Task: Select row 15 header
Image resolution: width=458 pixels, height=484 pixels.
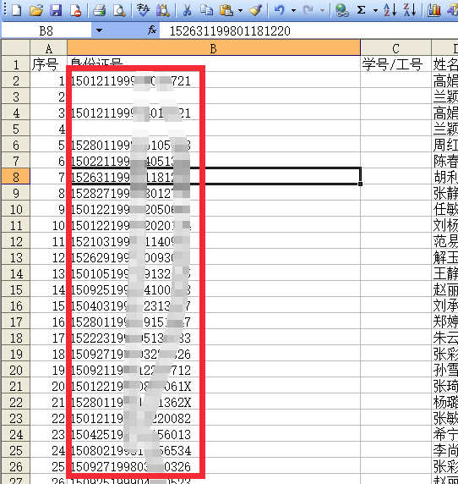Action: click(x=16, y=289)
